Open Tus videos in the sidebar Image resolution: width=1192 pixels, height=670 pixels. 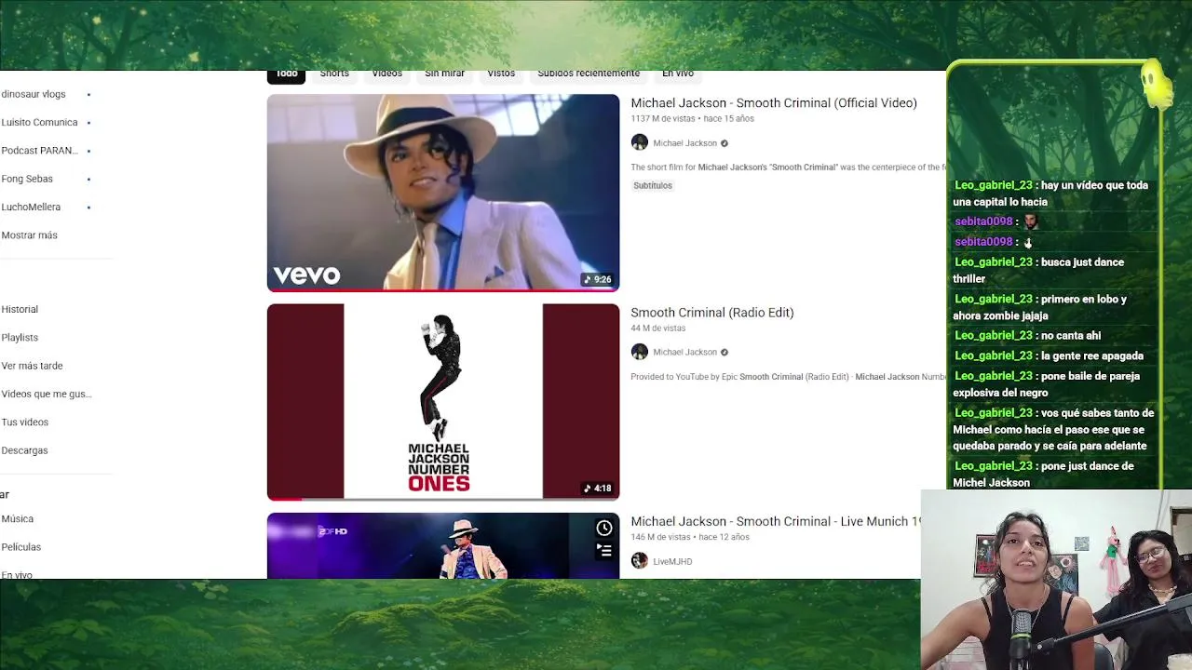(x=25, y=422)
